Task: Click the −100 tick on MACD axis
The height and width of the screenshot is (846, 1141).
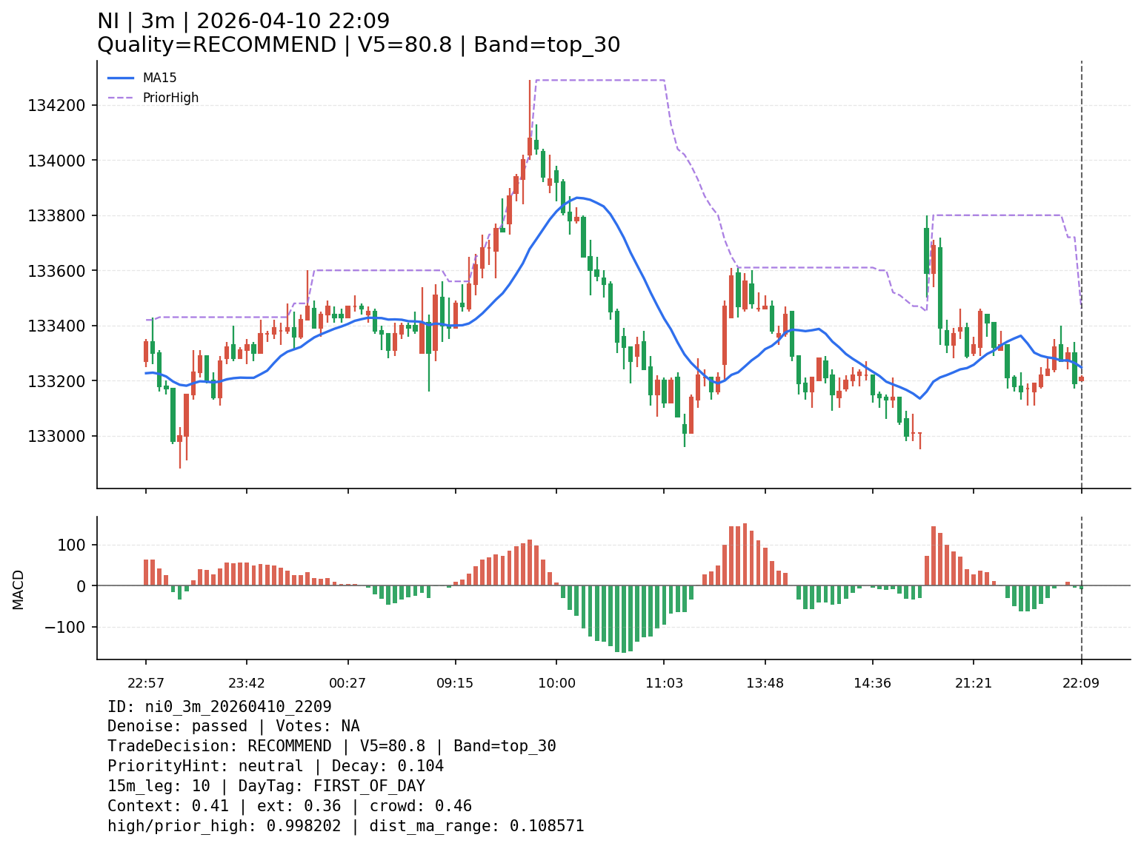Action: pyautogui.click(x=67, y=627)
